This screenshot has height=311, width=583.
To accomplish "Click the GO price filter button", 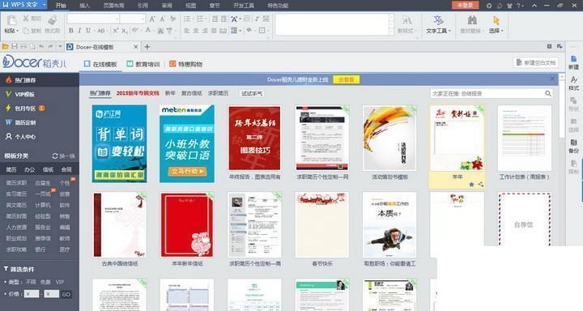I will (66, 294).
